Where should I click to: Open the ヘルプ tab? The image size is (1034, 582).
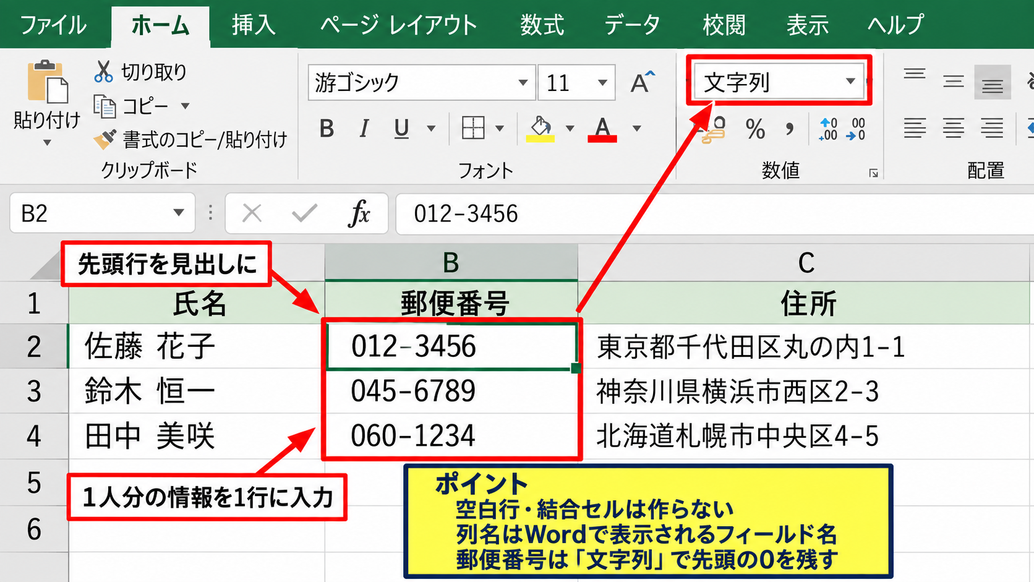pos(895,25)
